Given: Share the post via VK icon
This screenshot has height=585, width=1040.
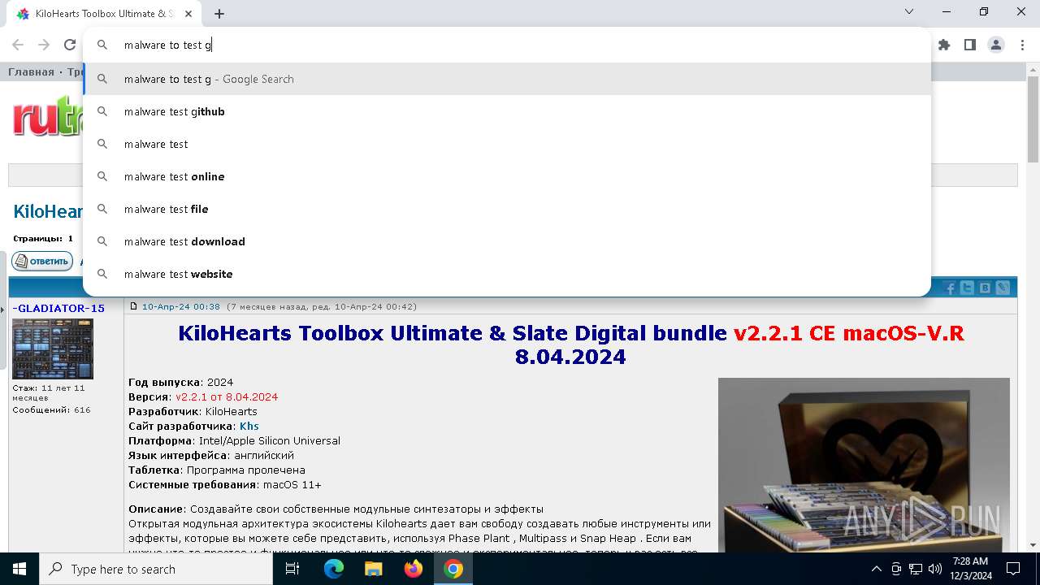Looking at the screenshot, I should pos(985,288).
